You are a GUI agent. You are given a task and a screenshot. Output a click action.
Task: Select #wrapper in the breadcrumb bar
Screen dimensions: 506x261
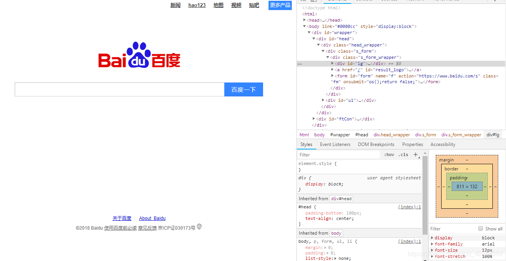[x=340, y=135]
